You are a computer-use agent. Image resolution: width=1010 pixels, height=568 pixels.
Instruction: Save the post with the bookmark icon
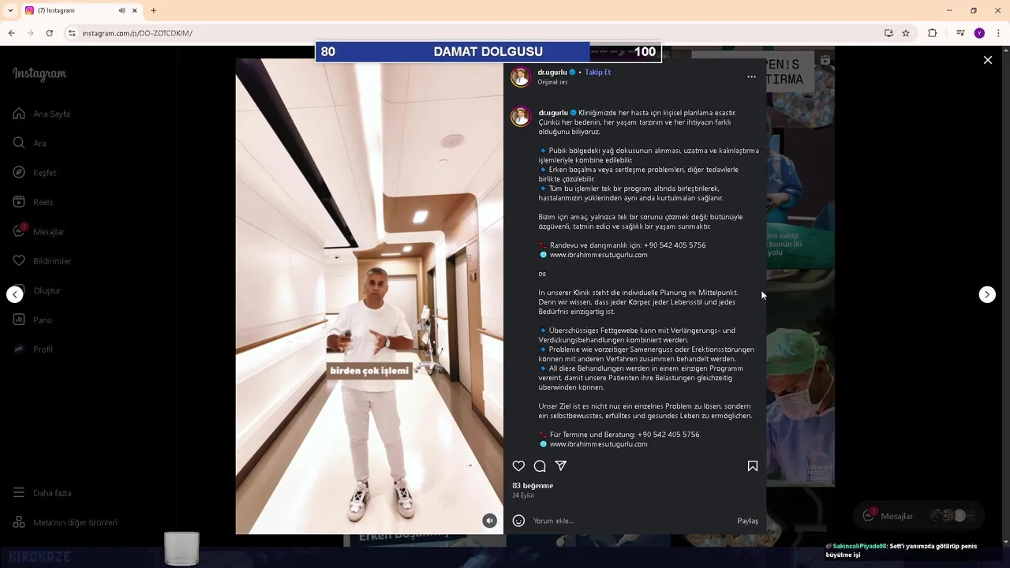tap(753, 466)
